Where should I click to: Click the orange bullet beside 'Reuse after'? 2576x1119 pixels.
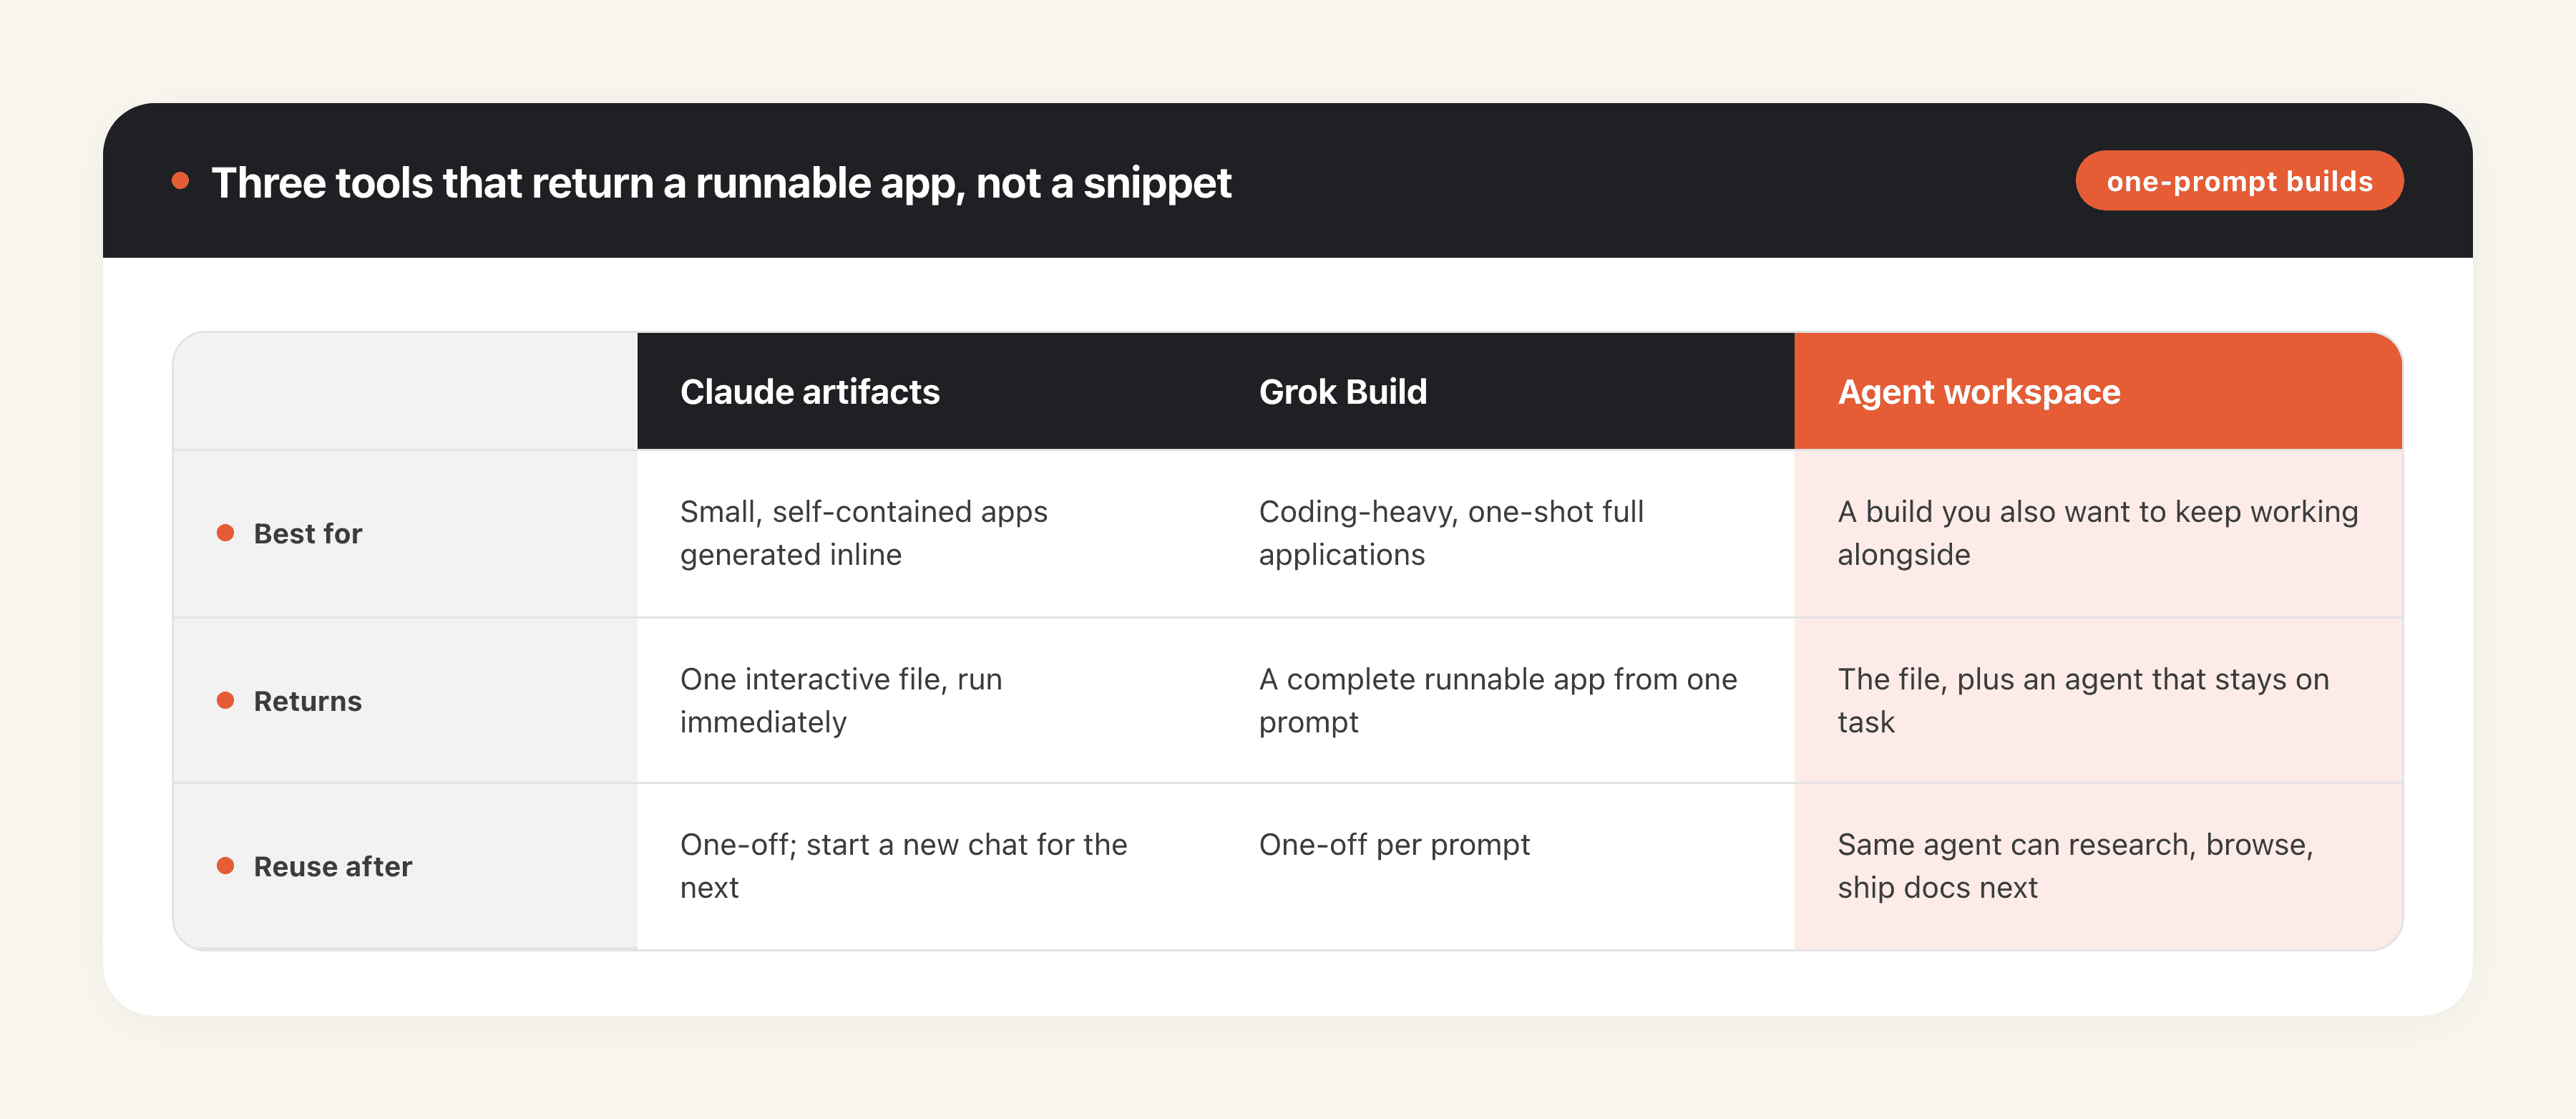[226, 866]
